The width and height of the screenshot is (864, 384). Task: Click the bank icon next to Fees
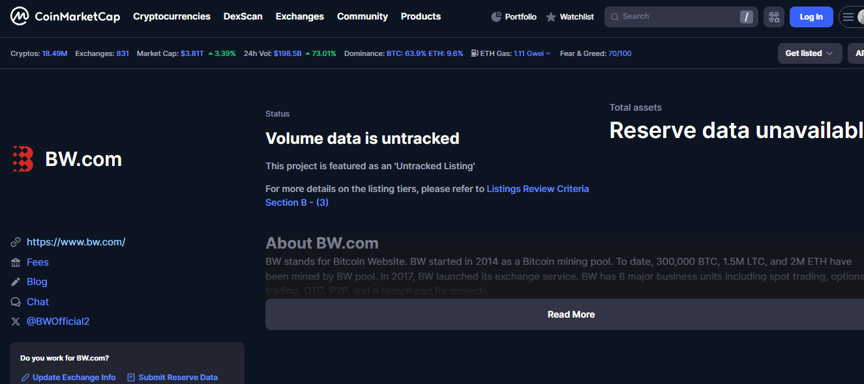coord(16,262)
